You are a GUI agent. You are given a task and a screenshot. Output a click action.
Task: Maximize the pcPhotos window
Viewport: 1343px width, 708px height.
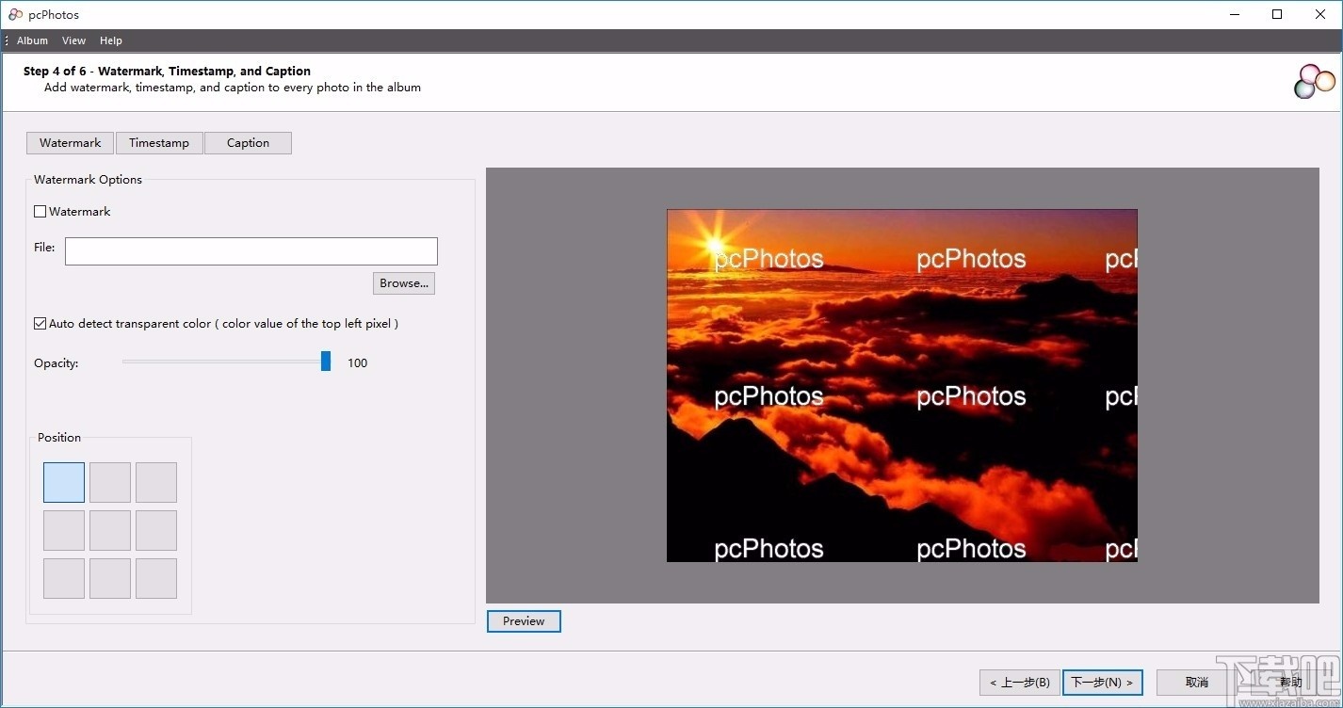point(1277,14)
